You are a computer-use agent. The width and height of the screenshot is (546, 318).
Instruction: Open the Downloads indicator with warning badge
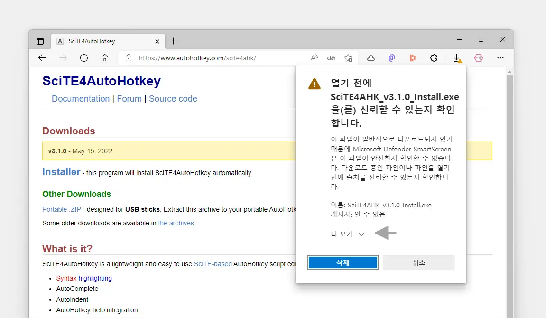tap(457, 58)
